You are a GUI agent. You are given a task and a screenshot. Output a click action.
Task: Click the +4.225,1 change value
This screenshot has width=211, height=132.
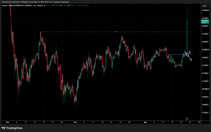click(79, 6)
